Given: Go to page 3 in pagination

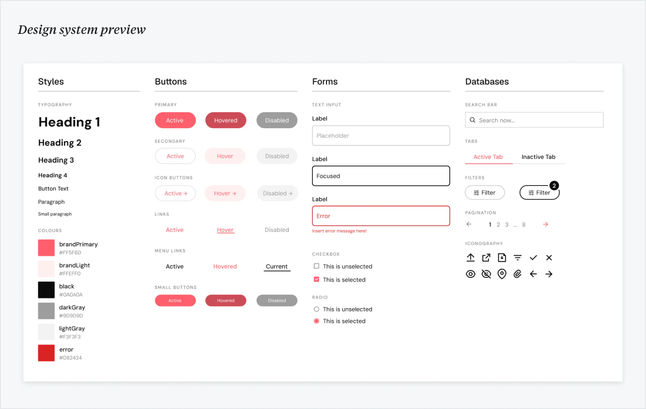Looking at the screenshot, I should (x=507, y=225).
